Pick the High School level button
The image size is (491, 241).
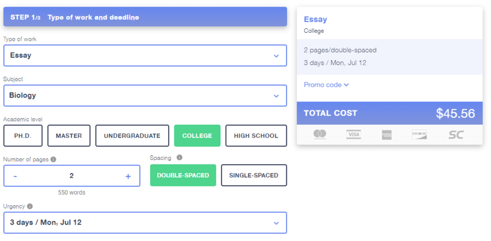[256, 136]
